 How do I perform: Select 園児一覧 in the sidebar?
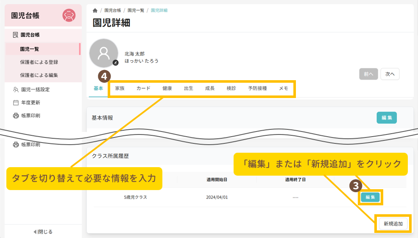pos(30,49)
